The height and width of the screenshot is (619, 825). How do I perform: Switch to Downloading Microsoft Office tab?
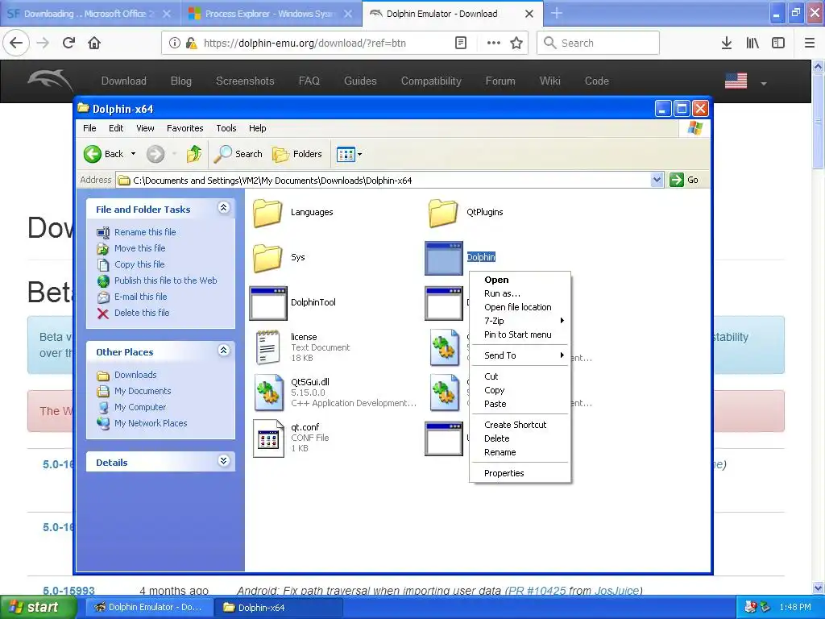tap(90, 14)
